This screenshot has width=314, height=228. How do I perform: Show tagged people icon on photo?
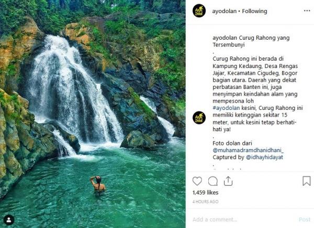8,220
